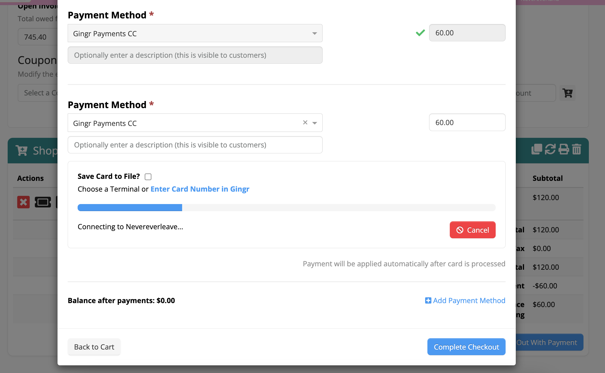
Task: Open Enter Card Number in Gingr link
Action: [200, 189]
